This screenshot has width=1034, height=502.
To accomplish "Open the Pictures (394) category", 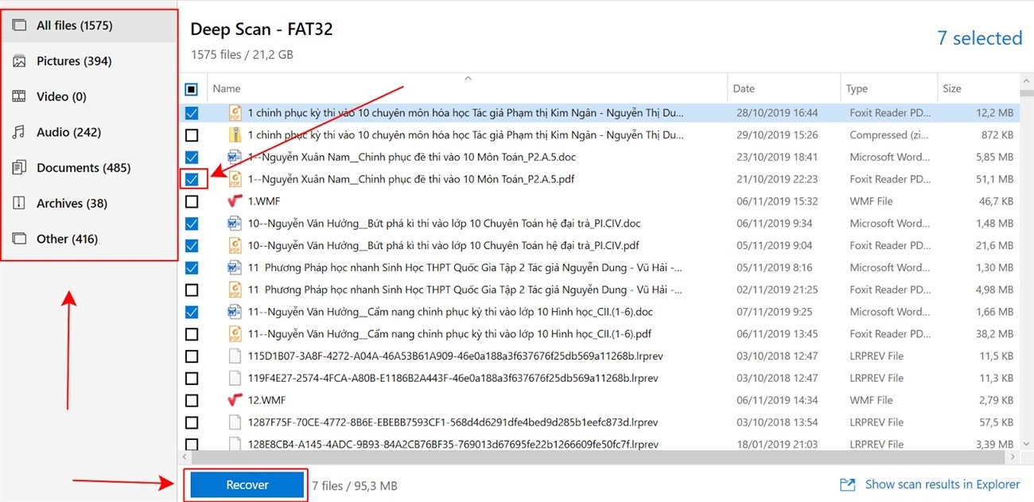I will click(x=89, y=61).
